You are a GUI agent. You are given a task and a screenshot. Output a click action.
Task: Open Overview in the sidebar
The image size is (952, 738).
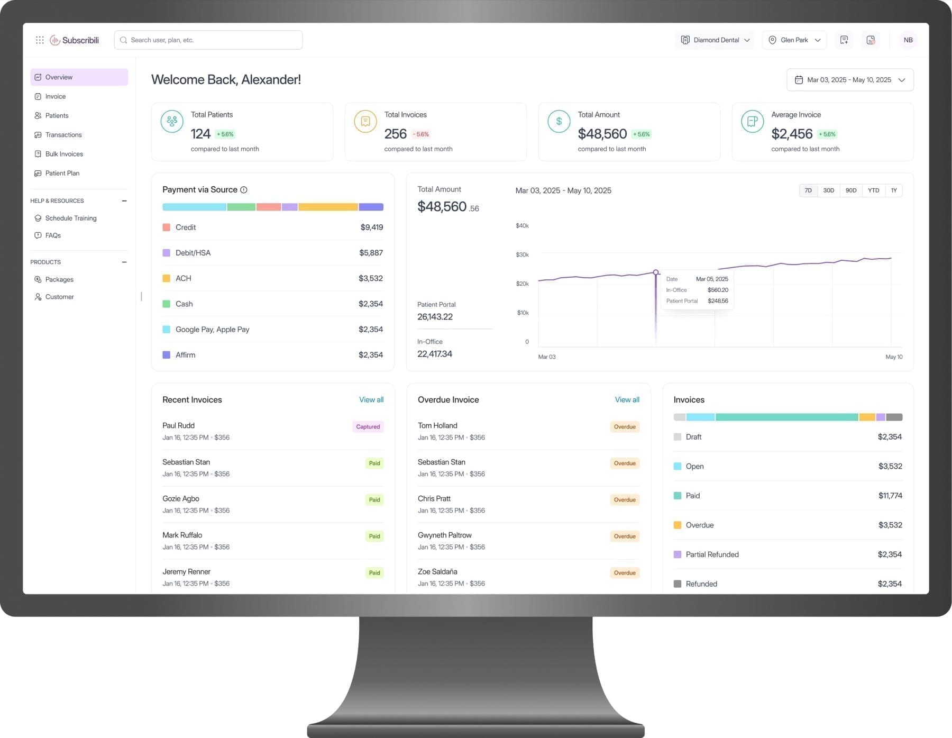tap(79, 77)
